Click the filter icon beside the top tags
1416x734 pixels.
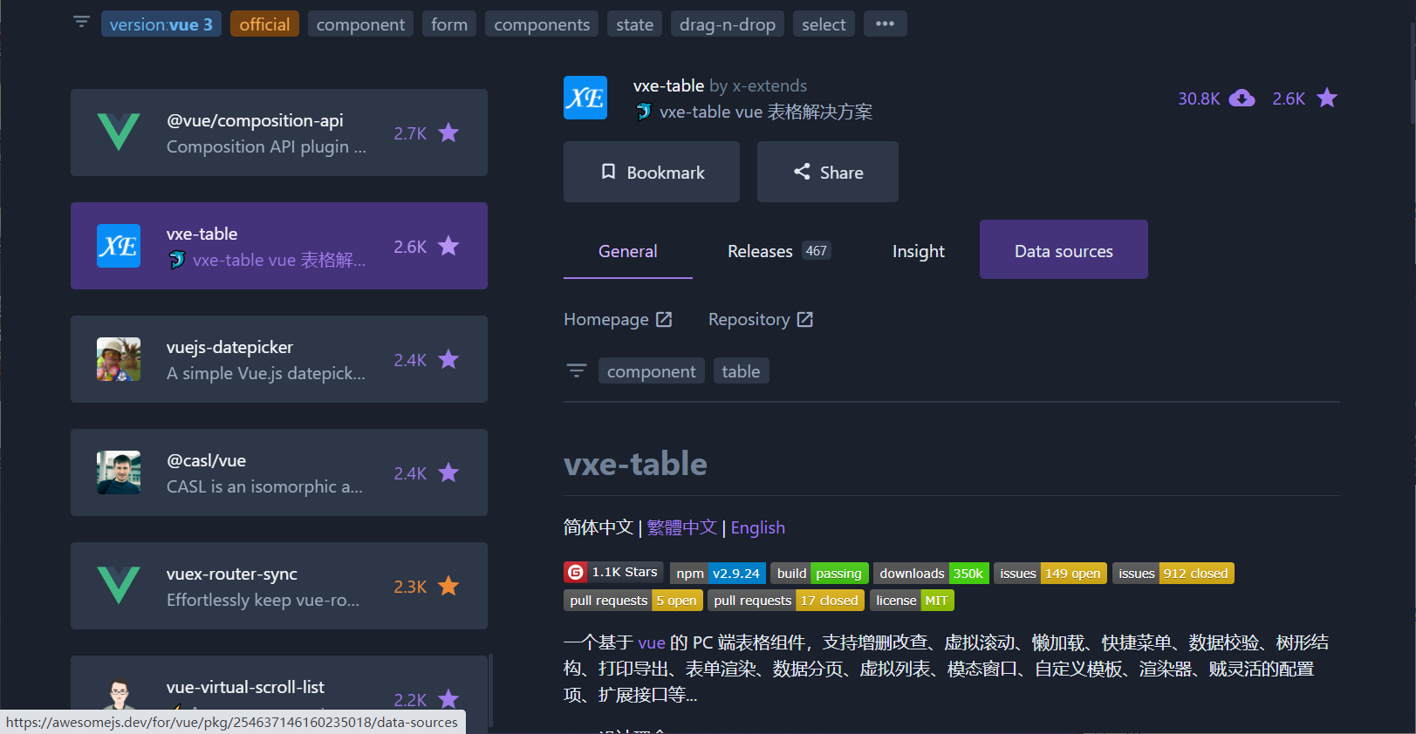coord(81,23)
